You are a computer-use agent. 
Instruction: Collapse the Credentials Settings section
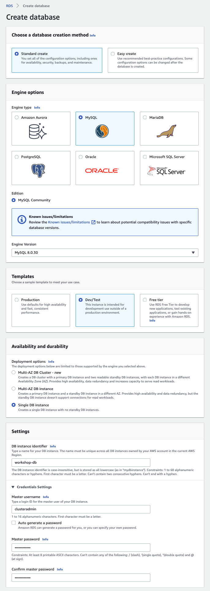coord(13,487)
